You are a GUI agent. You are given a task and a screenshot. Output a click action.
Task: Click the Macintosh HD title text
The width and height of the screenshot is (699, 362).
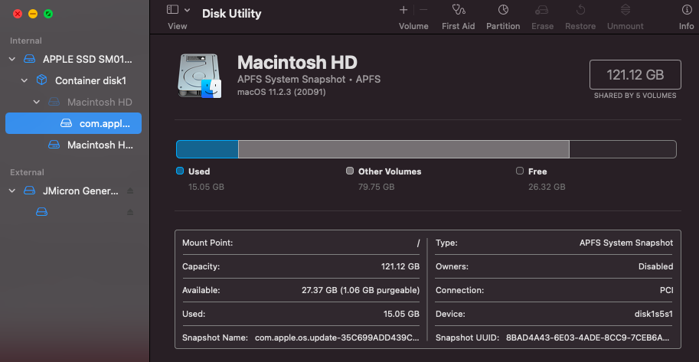tap(297, 63)
